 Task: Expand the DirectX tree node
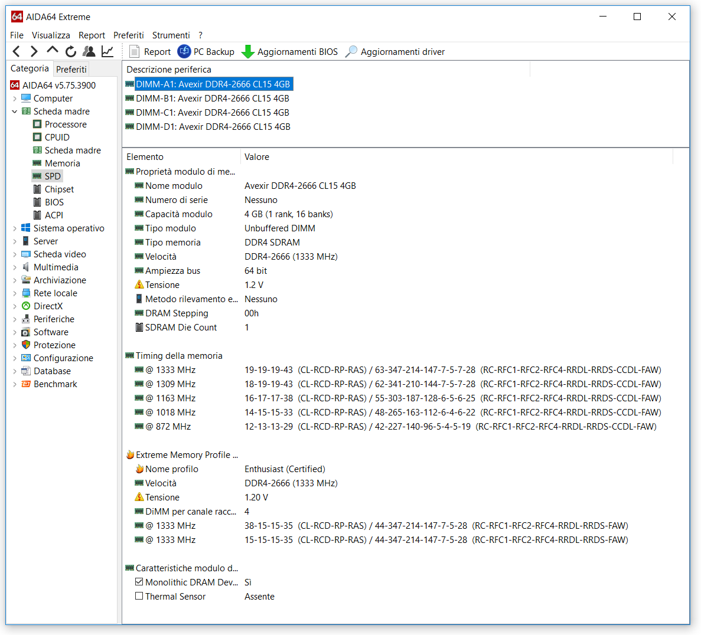pyautogui.click(x=14, y=306)
